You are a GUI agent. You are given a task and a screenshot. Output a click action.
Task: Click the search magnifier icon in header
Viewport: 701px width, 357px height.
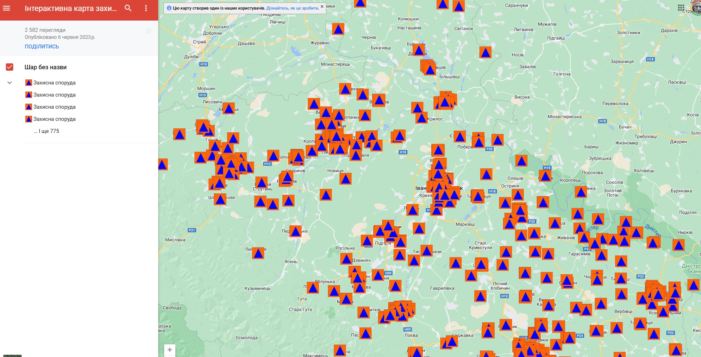(128, 8)
